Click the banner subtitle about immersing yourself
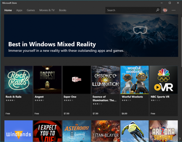Viewport: 182px width, 142px height. (66, 51)
